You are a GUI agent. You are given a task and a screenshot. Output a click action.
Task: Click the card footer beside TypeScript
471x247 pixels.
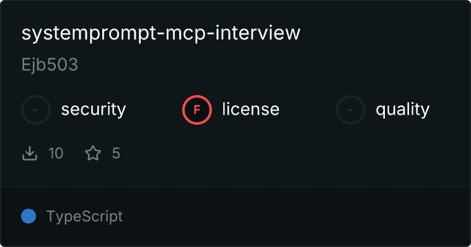[296, 216]
